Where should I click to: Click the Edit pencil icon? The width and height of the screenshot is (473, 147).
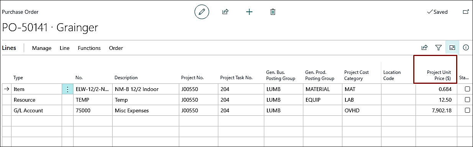[202, 12]
